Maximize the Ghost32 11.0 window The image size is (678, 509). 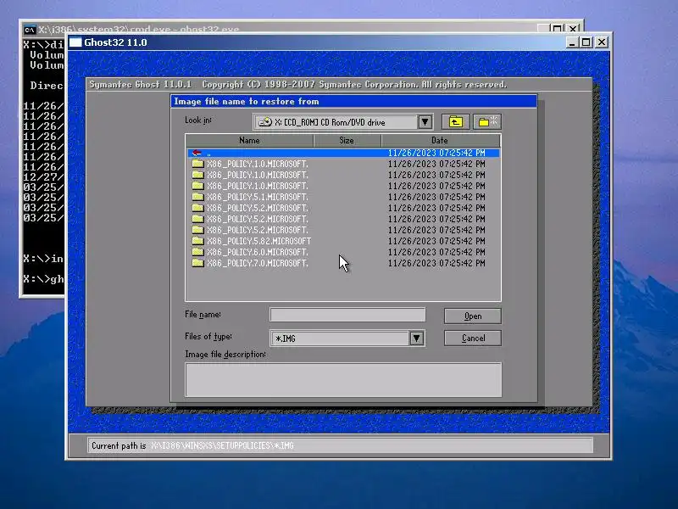586,42
